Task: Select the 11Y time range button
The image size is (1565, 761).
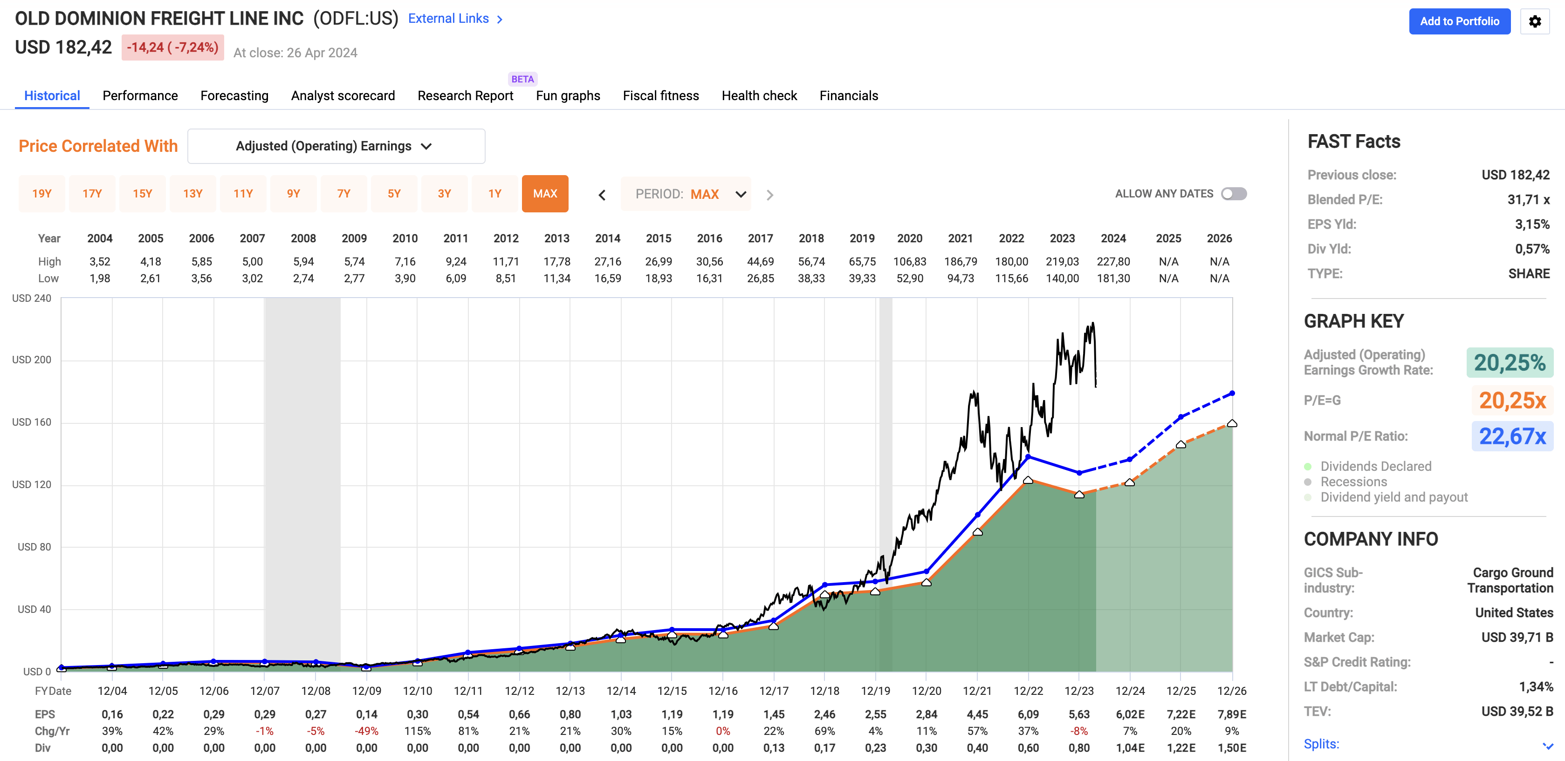Action: [244, 194]
